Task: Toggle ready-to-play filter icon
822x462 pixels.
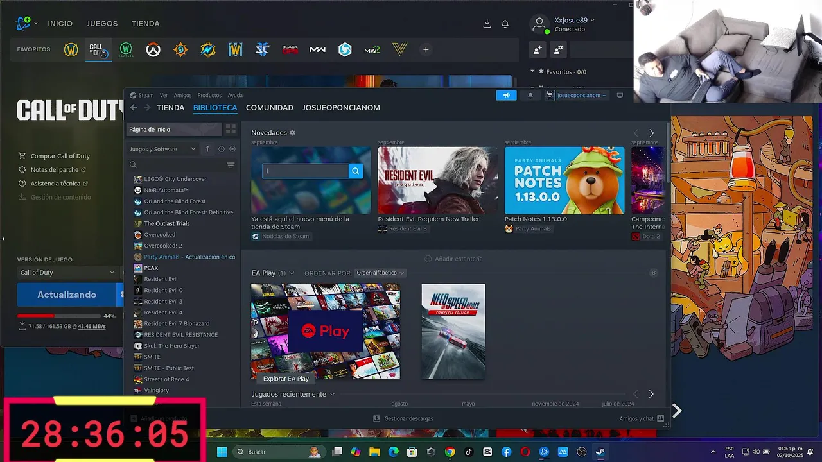Action: coord(232,149)
